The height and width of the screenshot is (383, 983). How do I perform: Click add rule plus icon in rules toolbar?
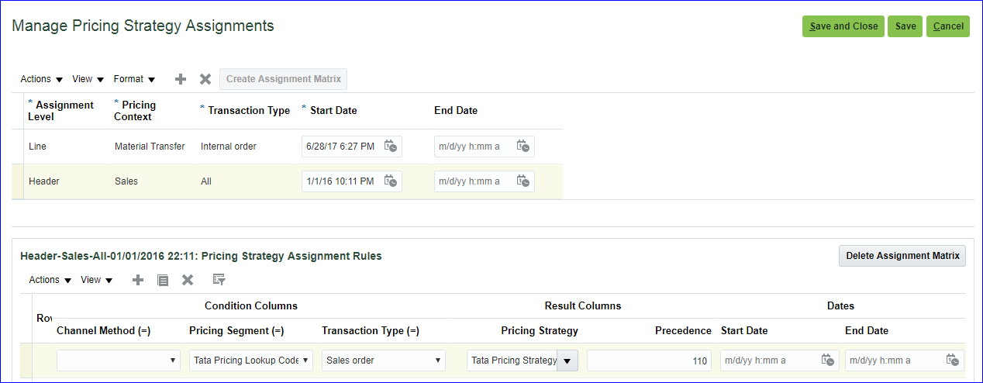(x=138, y=280)
